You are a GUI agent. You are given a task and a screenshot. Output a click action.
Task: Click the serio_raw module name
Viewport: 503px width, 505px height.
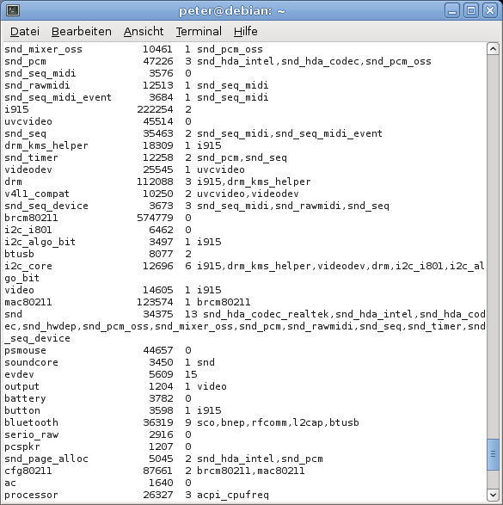coord(32,434)
